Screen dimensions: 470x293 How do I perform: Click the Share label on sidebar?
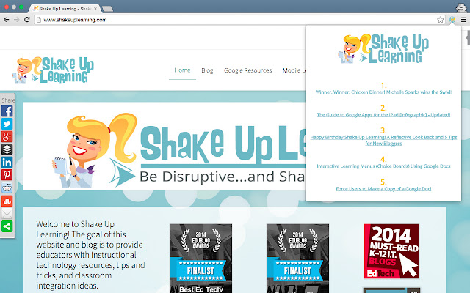pyautogui.click(x=8, y=100)
